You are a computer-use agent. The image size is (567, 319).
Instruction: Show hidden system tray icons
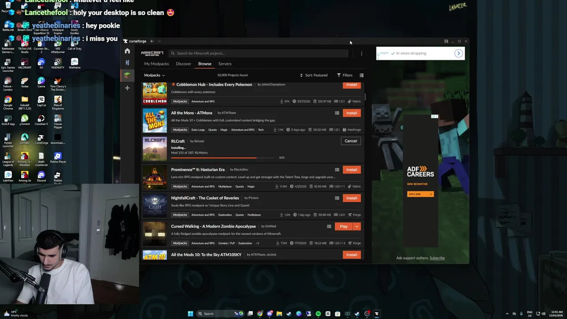click(507, 314)
